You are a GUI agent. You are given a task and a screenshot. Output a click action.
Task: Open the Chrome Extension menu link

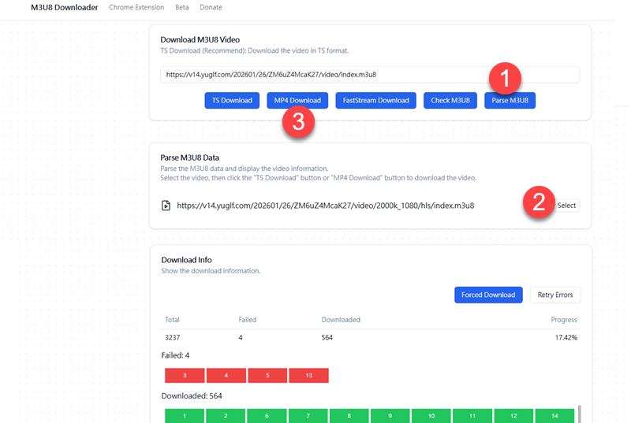point(137,8)
